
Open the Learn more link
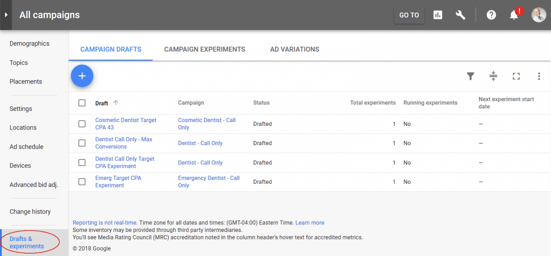point(309,223)
